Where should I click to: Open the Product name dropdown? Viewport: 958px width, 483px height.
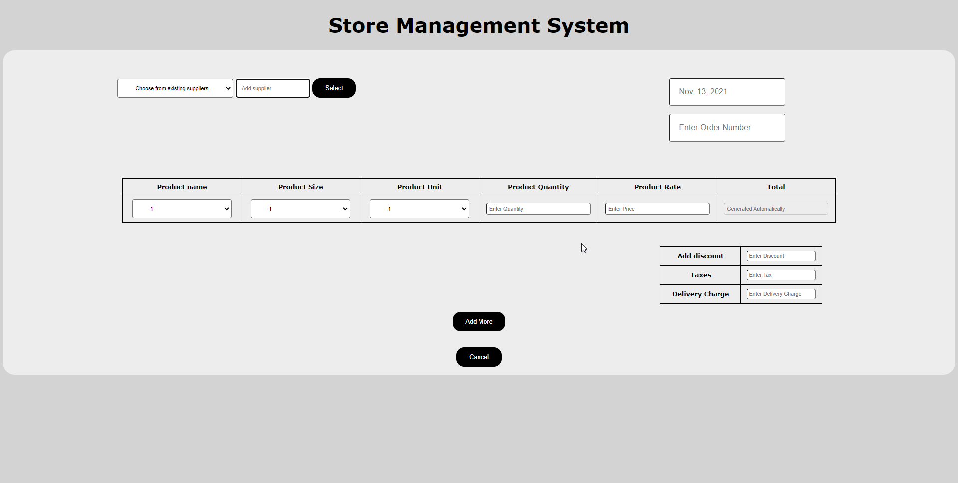(x=182, y=209)
